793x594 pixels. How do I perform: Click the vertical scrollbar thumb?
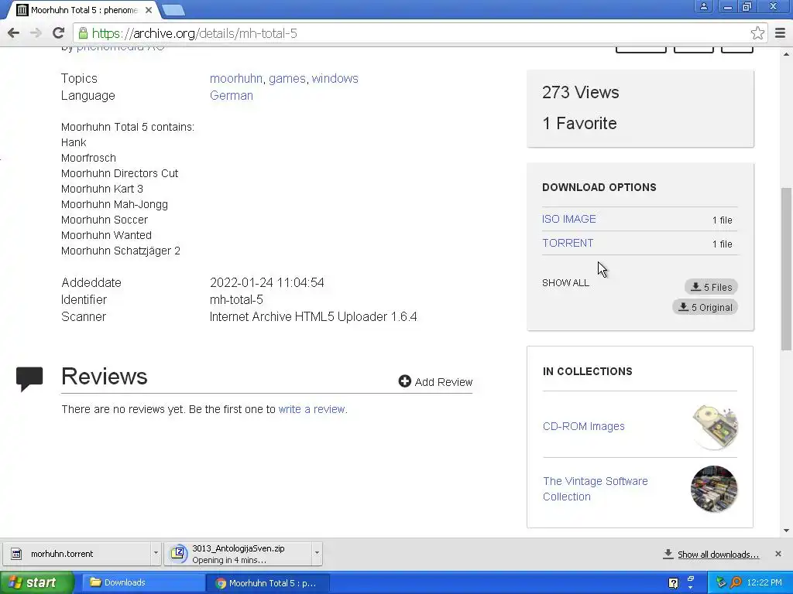[x=786, y=268]
